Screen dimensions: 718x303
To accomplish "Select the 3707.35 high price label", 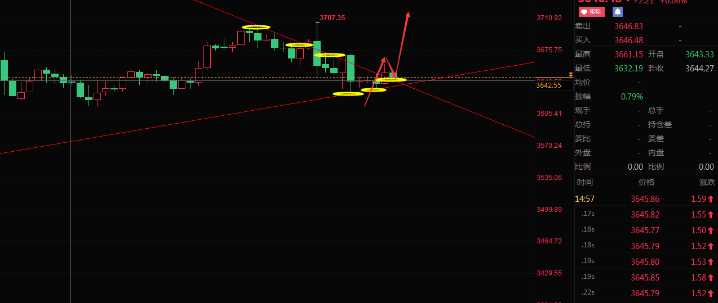I will [332, 18].
